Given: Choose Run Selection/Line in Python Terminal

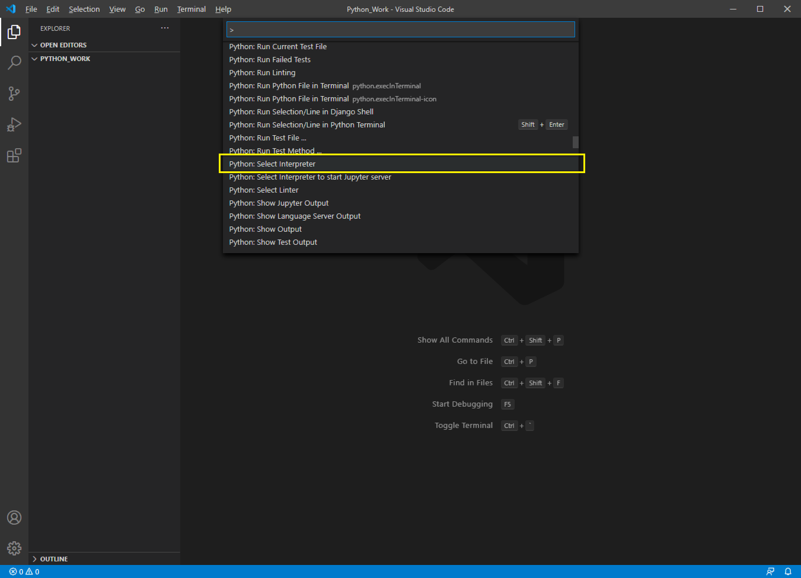Looking at the screenshot, I should (401, 124).
